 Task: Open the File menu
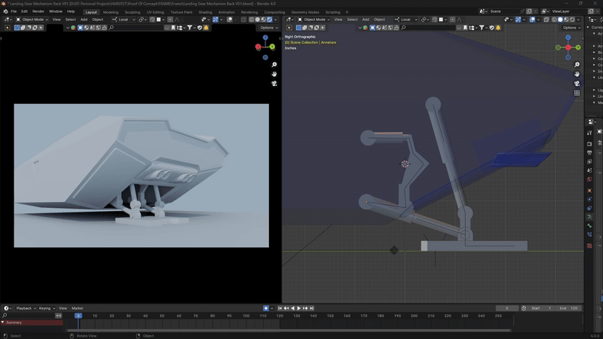(14, 11)
